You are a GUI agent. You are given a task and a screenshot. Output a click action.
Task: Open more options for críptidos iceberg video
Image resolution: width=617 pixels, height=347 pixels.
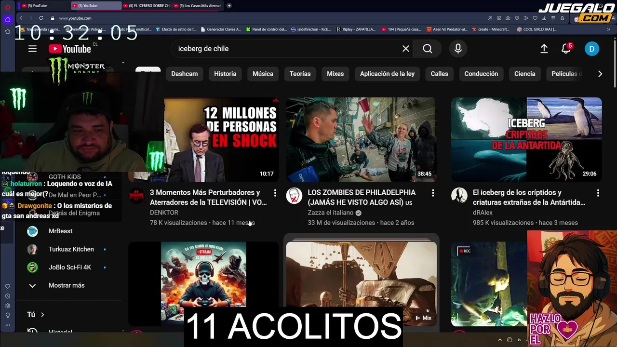(x=598, y=193)
